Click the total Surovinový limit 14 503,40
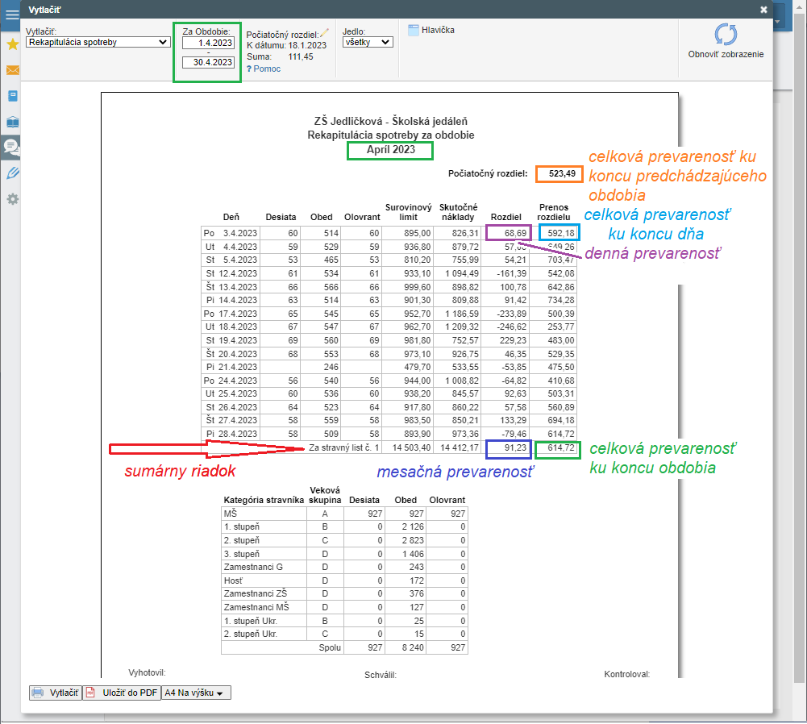The height and width of the screenshot is (724, 807). coord(411,447)
